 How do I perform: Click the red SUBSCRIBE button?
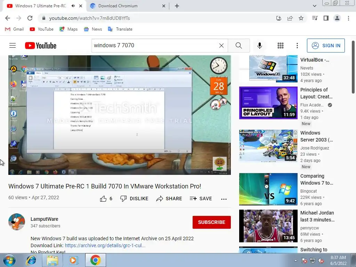(x=212, y=222)
